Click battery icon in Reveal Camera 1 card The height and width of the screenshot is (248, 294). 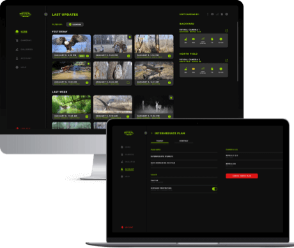tap(212, 39)
